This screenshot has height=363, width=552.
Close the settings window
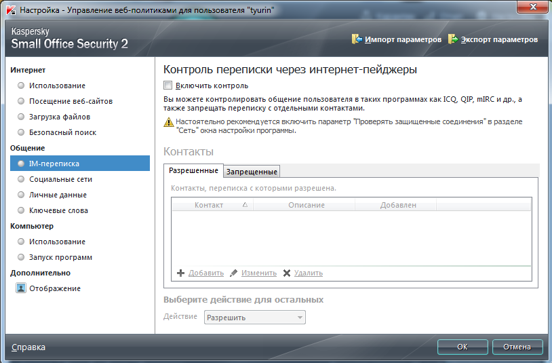[x=532, y=7]
